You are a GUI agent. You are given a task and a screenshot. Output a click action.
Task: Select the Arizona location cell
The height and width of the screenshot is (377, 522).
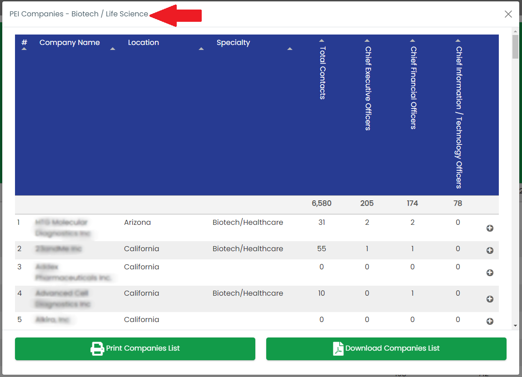pyautogui.click(x=137, y=222)
